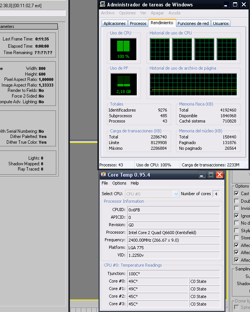
Task: Close the Core Temp window
Action: [x=219, y=175]
